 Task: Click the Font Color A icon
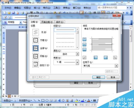pyautogui.click(x=88, y=100)
